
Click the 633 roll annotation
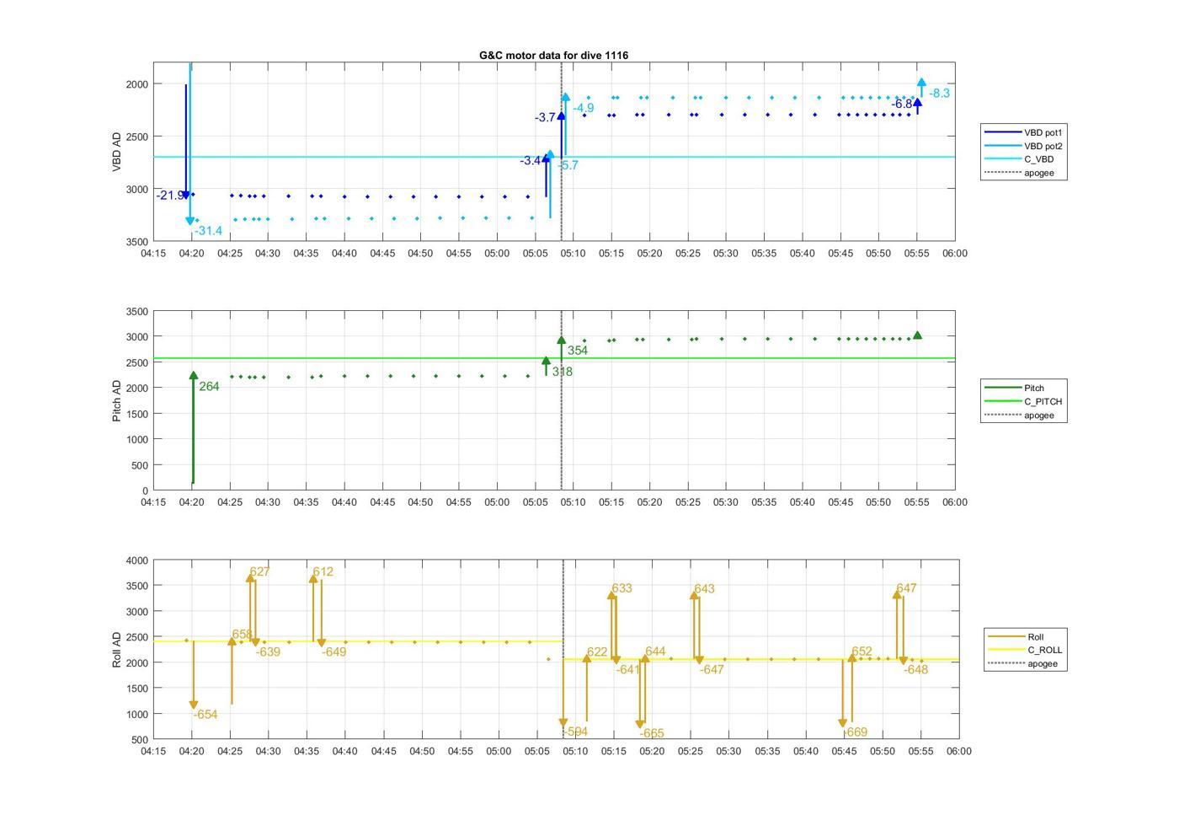pyautogui.click(x=622, y=588)
